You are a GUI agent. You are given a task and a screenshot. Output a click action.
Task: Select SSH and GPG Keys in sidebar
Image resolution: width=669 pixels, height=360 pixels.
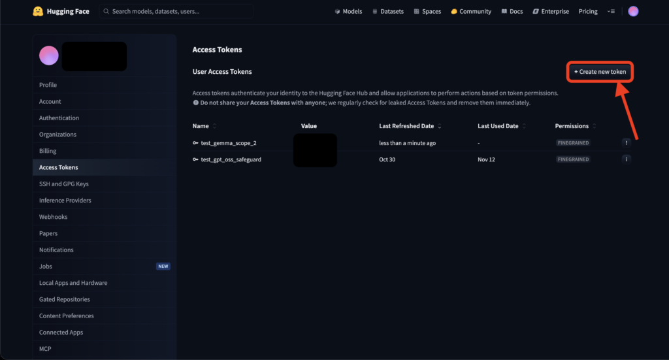coord(63,184)
